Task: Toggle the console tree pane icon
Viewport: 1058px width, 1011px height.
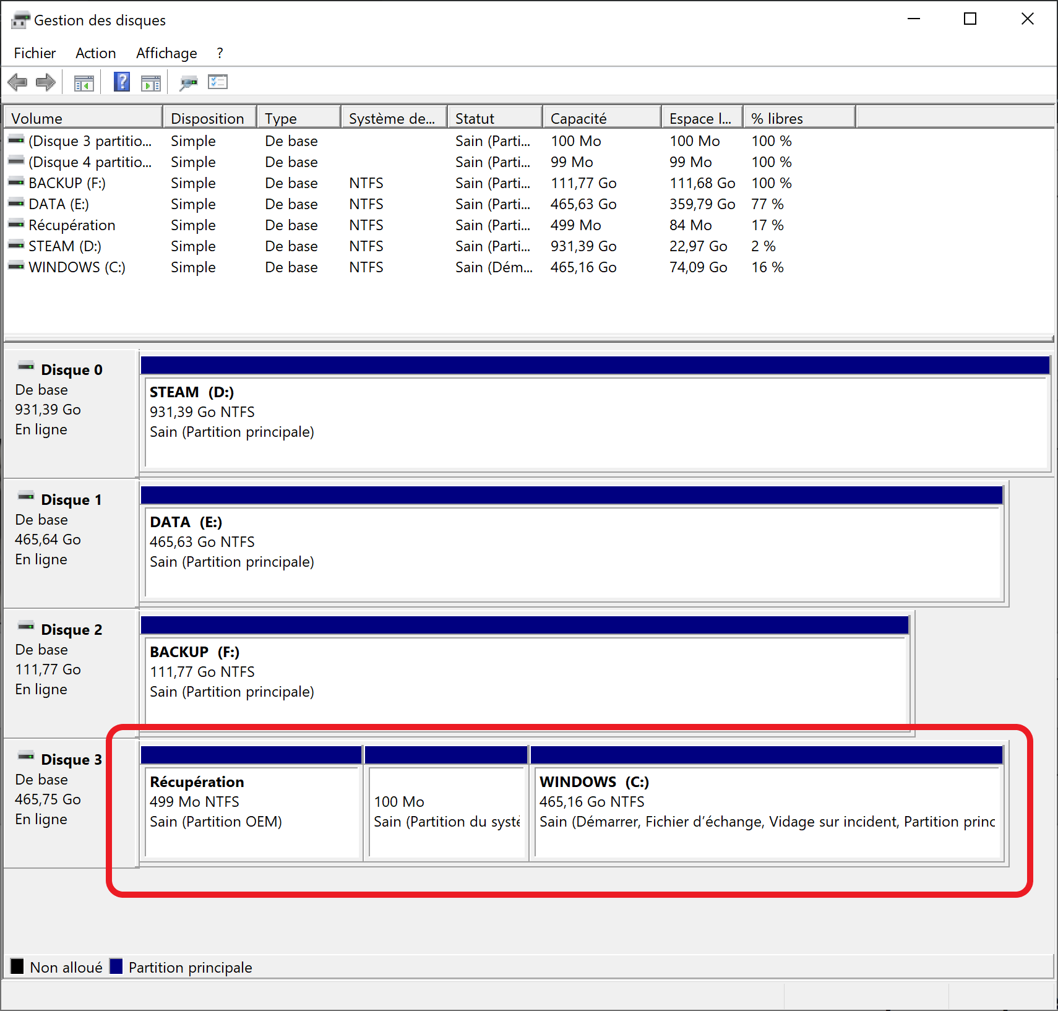Action: point(84,82)
